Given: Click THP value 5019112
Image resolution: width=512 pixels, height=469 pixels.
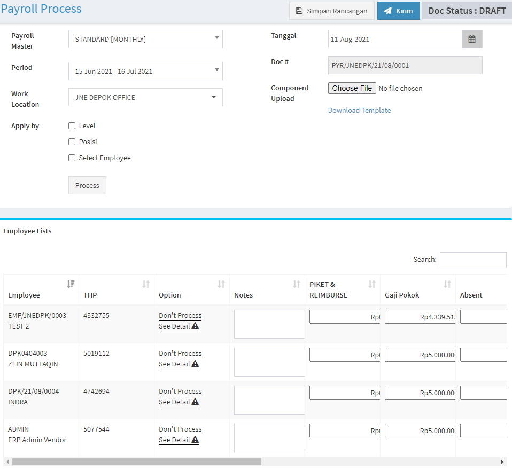Looking at the screenshot, I should tap(96, 353).
